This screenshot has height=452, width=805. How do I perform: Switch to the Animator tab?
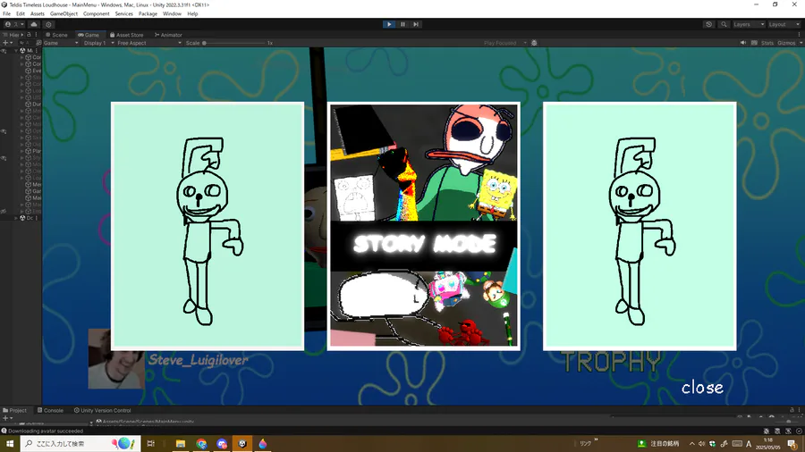(168, 35)
